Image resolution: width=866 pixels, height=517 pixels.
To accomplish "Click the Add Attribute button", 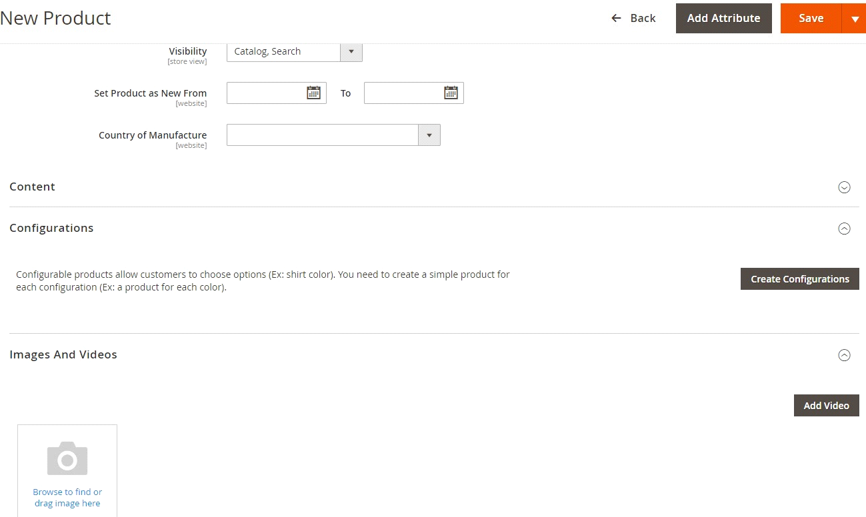I will tap(723, 18).
